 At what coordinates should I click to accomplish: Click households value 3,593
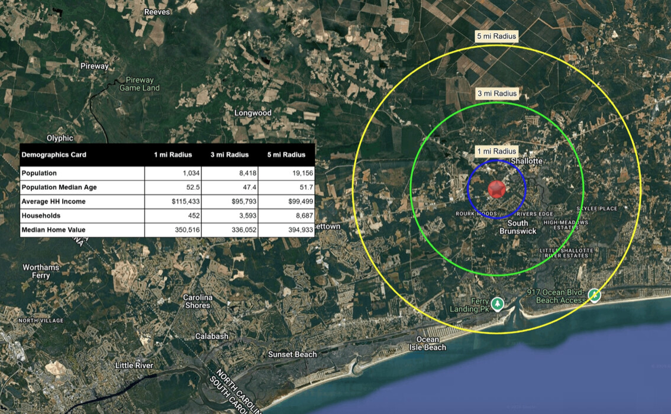click(x=248, y=215)
